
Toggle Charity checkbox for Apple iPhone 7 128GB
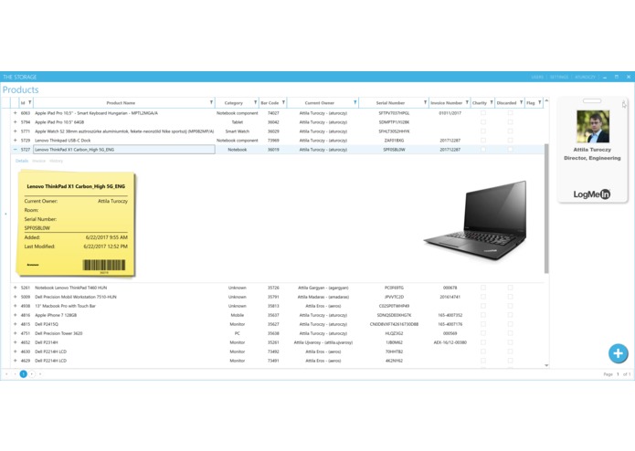click(483, 315)
